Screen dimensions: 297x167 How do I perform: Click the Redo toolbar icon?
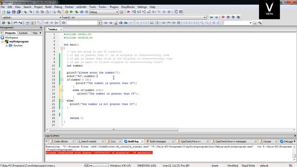click(x=31, y=12)
